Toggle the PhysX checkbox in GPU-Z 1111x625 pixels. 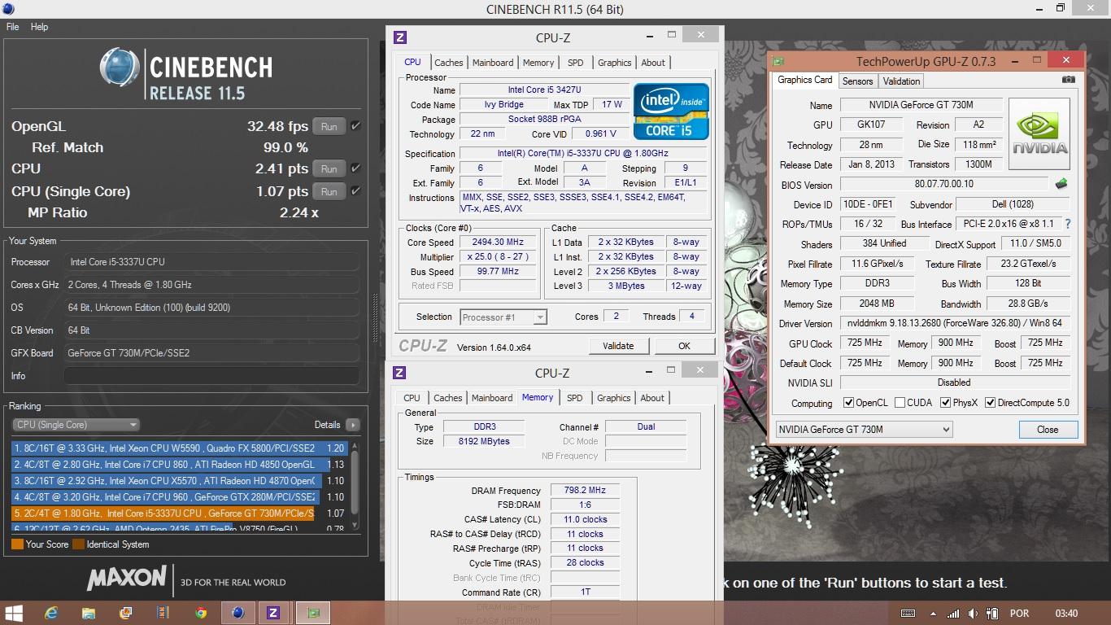(x=945, y=403)
